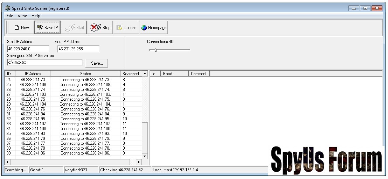
Task: Click the smtp.txt save path field
Action: pos(44,63)
